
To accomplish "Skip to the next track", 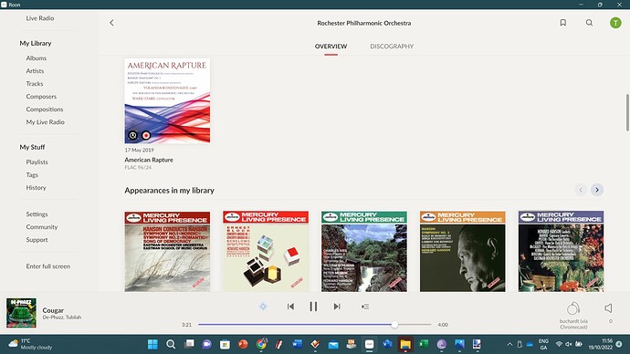I will click(x=337, y=307).
